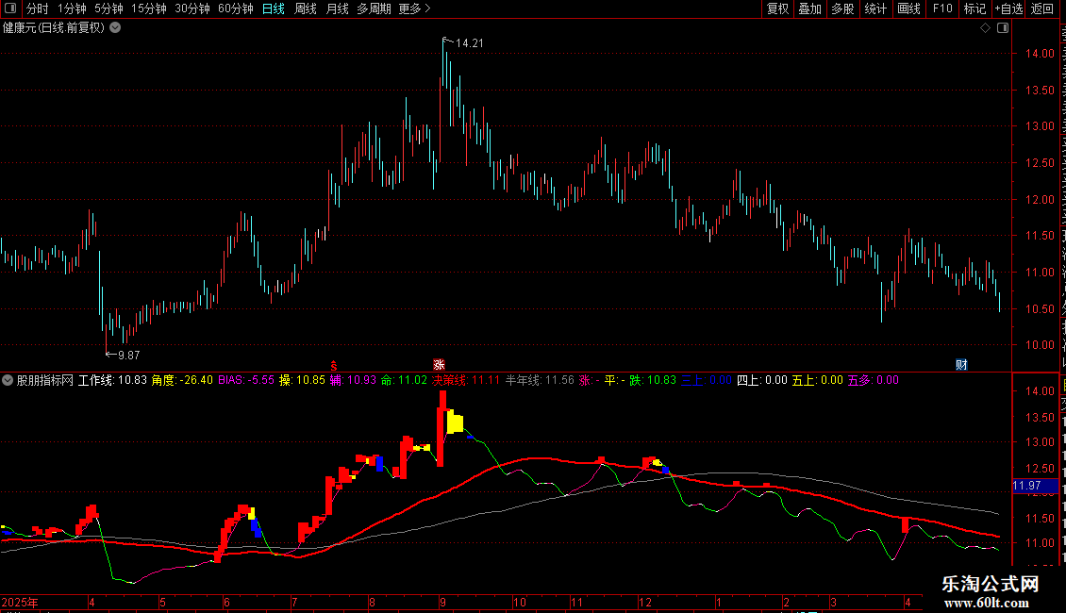
Task: Click the 复权 adjustment button
Action: [x=777, y=8]
